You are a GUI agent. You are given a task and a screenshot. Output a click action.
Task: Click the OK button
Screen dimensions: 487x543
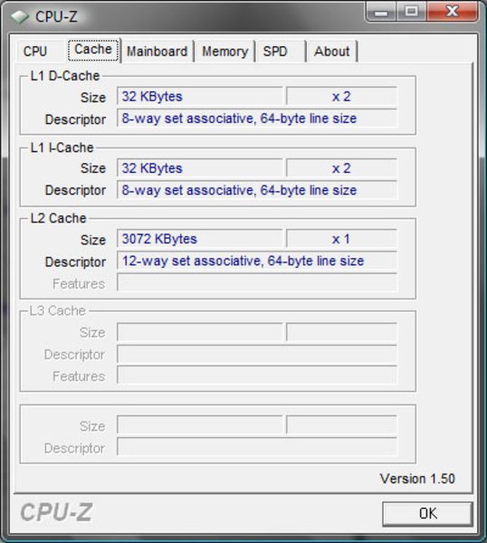[x=428, y=513]
